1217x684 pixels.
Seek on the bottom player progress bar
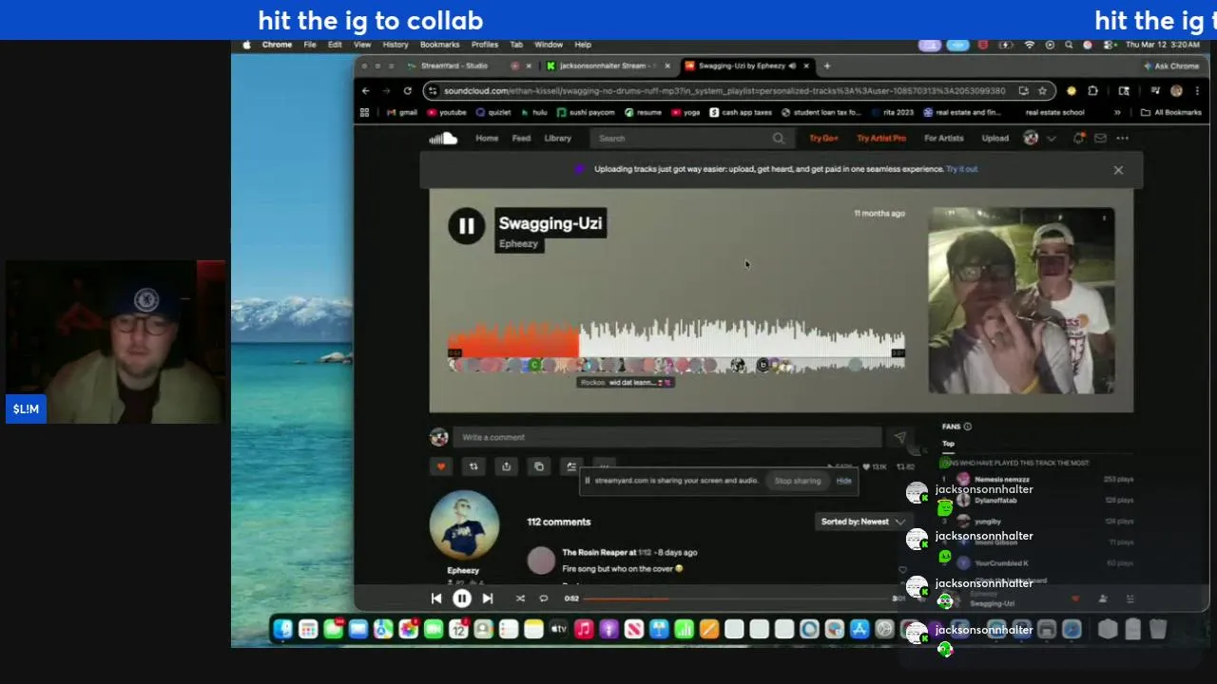(737, 598)
